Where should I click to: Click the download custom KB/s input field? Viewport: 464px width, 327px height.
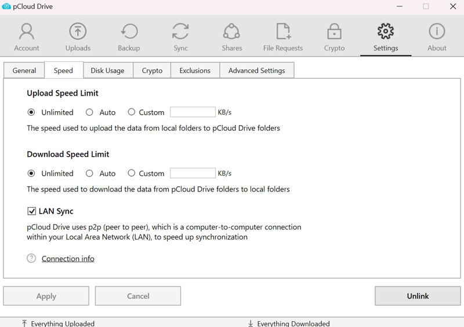[193, 173]
